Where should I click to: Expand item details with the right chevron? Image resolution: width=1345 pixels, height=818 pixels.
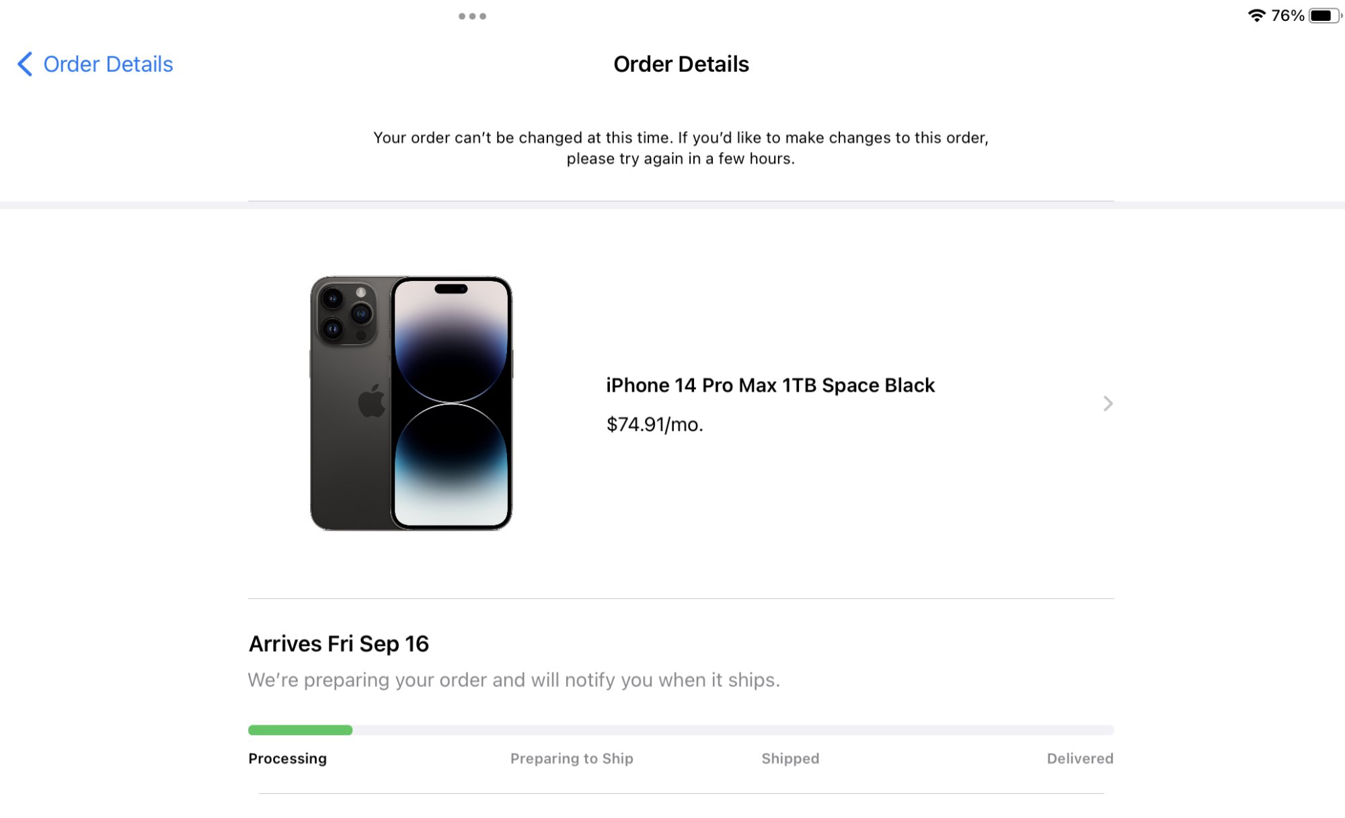1108,403
